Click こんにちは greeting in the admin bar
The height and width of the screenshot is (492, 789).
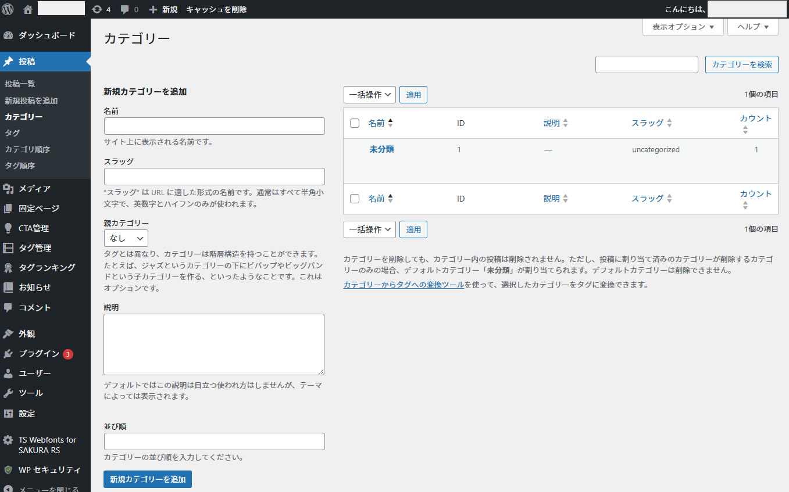coord(686,9)
